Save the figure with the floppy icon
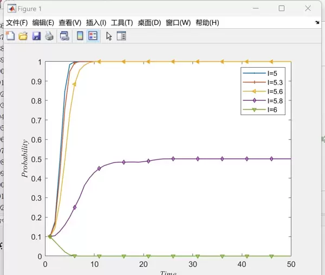 tap(36, 36)
